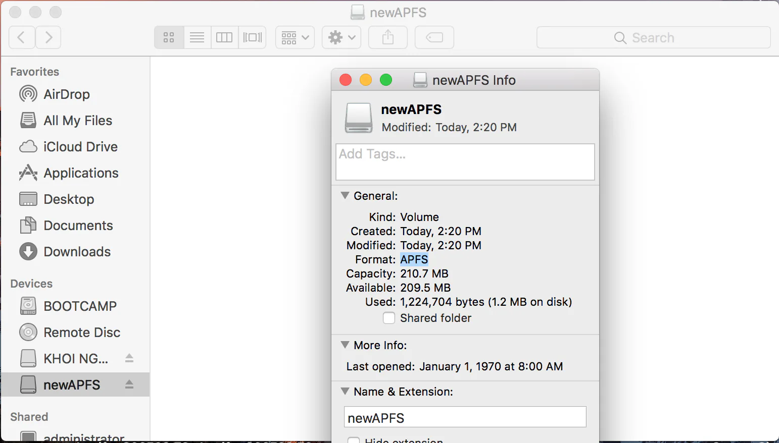Image resolution: width=779 pixels, height=443 pixels.
Task: Go back in Finder history
Action: point(22,37)
